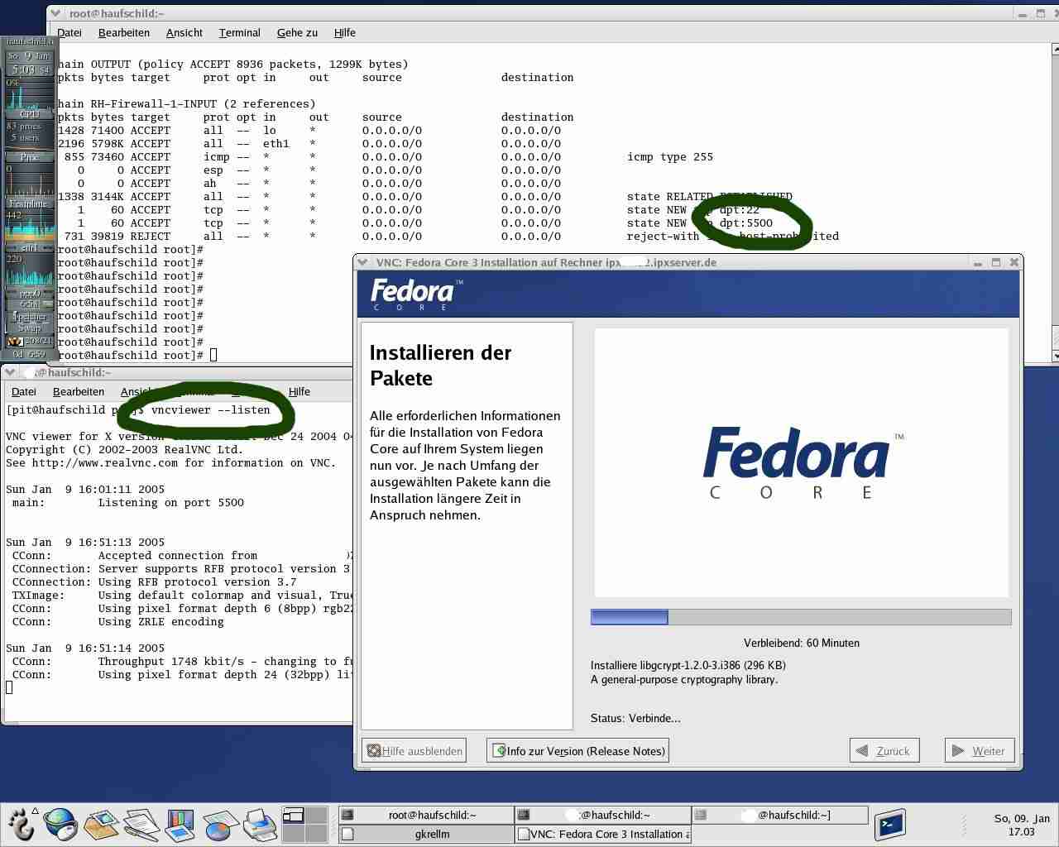The image size is (1059, 847).
Task: Switch to bottom-right workspace in pager
Action: [x=315, y=834]
